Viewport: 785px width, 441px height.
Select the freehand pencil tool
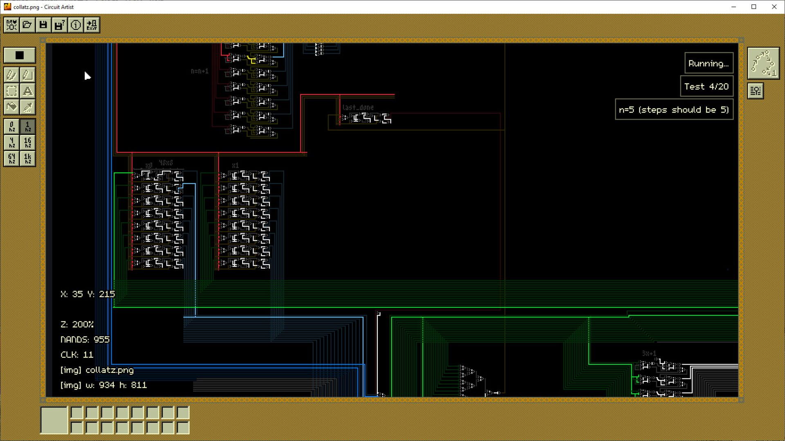(x=11, y=75)
